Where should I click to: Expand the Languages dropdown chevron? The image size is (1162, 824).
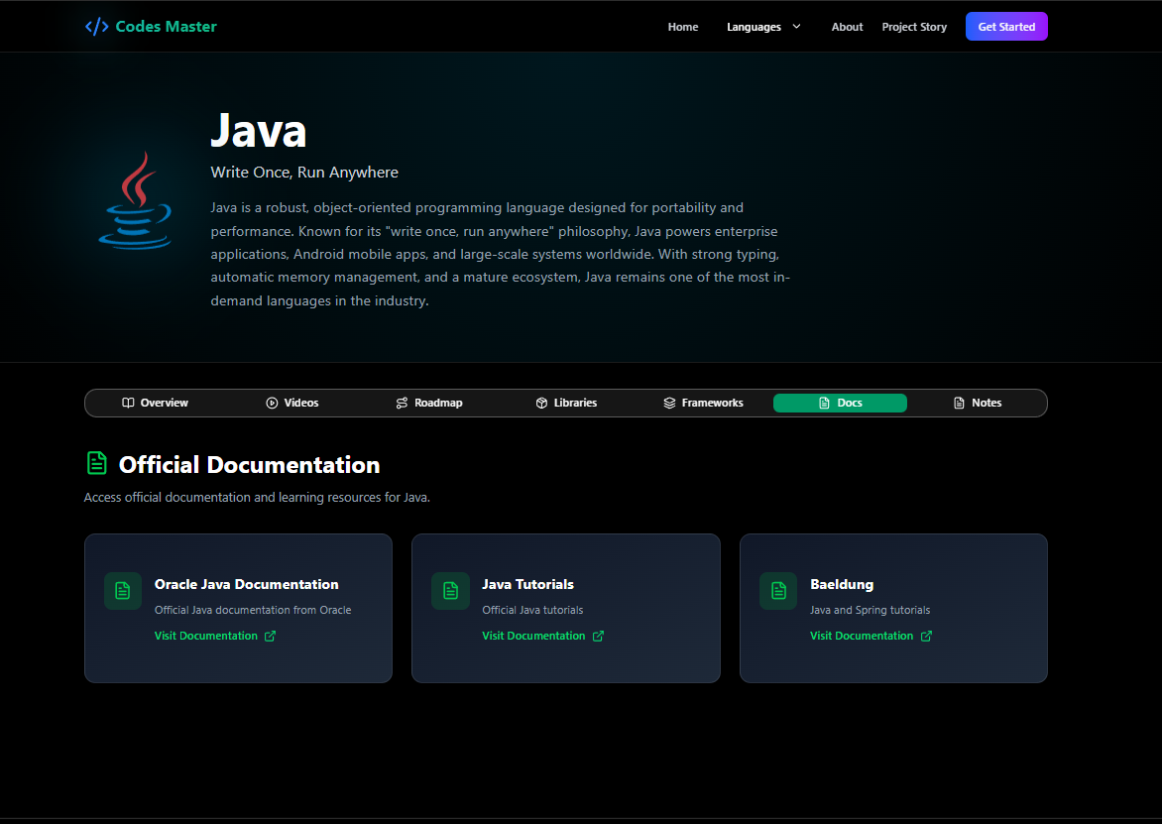click(x=797, y=27)
